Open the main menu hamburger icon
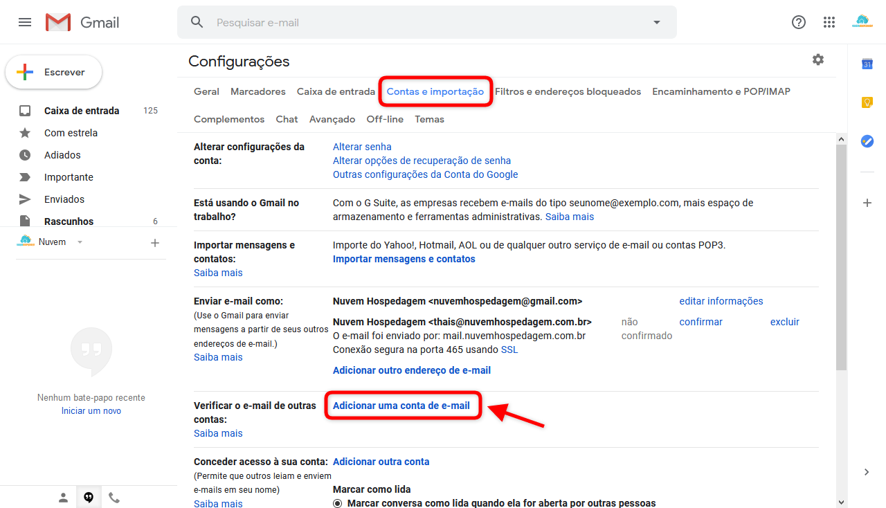 (25, 22)
